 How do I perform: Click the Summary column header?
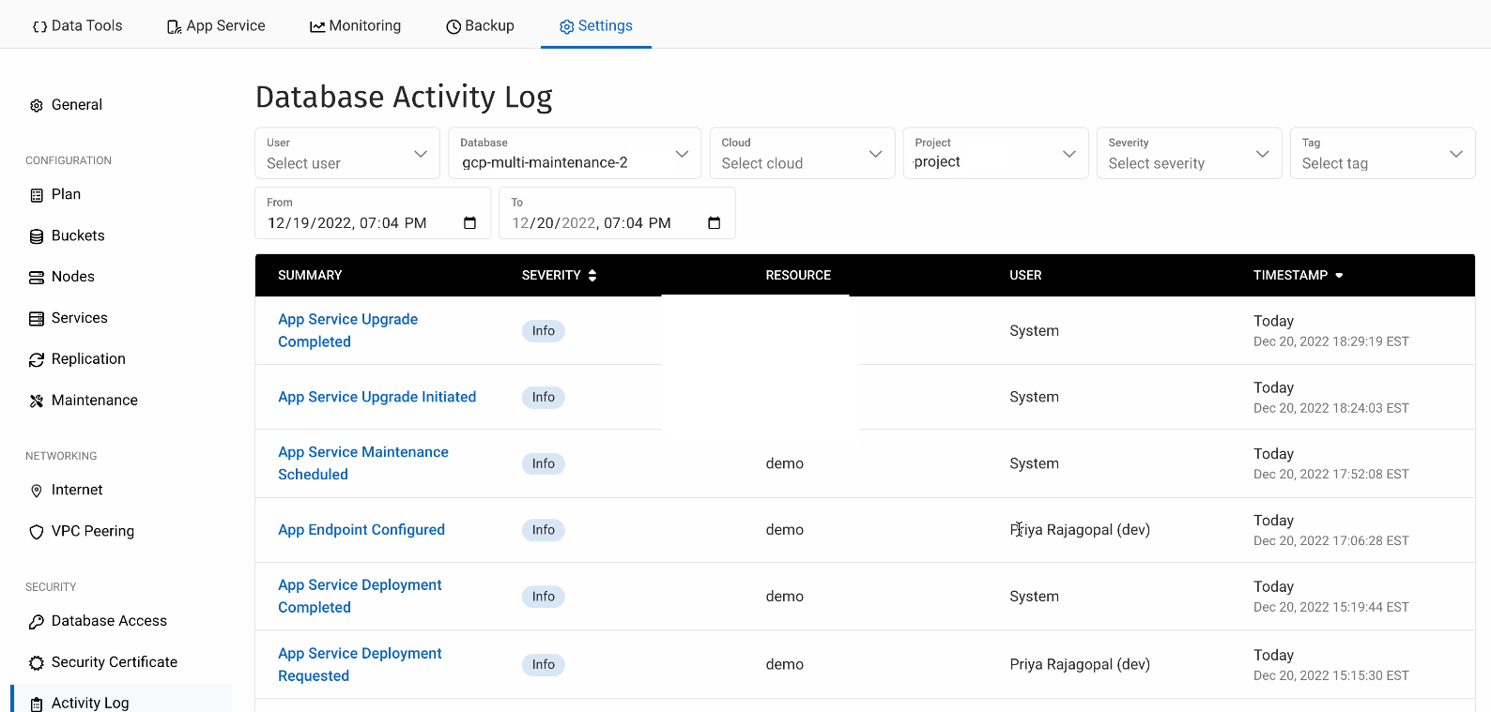310,275
